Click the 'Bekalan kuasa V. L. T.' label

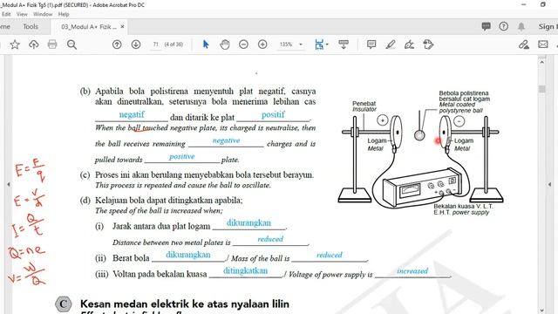(463, 206)
